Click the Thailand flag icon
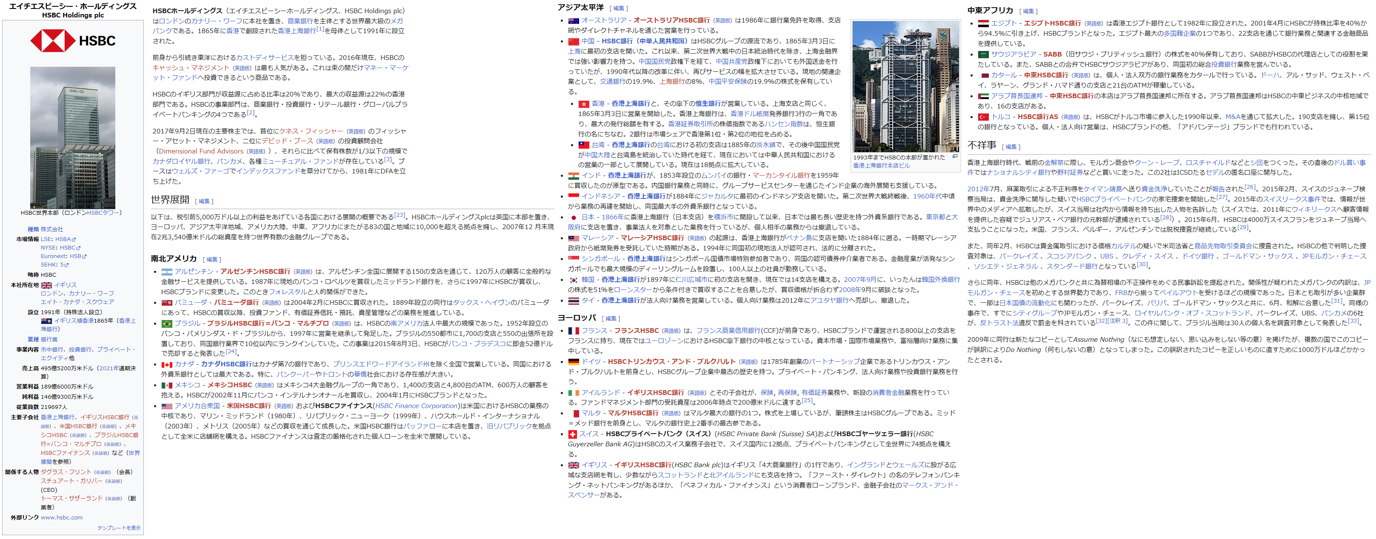This screenshot has width=1376, height=539. [573, 301]
